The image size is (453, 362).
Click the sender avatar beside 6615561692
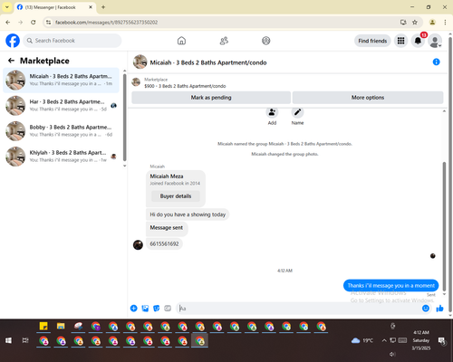[x=138, y=244]
